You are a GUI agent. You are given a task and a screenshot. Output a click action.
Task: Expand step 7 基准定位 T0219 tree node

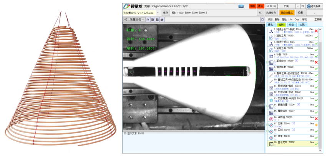click(267, 62)
